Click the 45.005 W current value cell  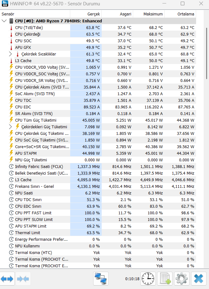point(86,120)
